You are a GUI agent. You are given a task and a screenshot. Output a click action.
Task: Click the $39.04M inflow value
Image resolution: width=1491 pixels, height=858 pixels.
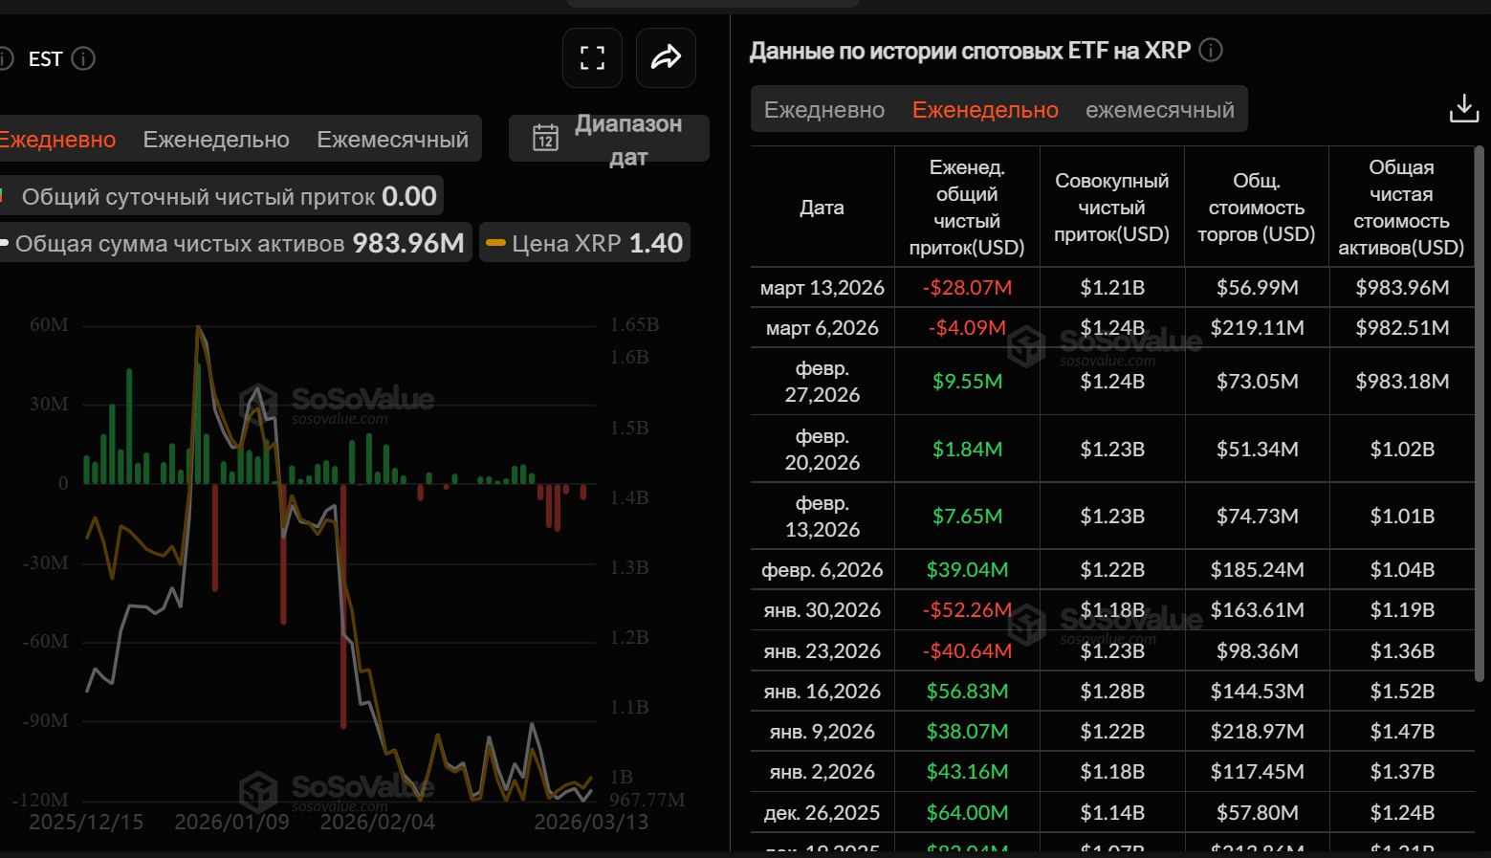coord(967,570)
